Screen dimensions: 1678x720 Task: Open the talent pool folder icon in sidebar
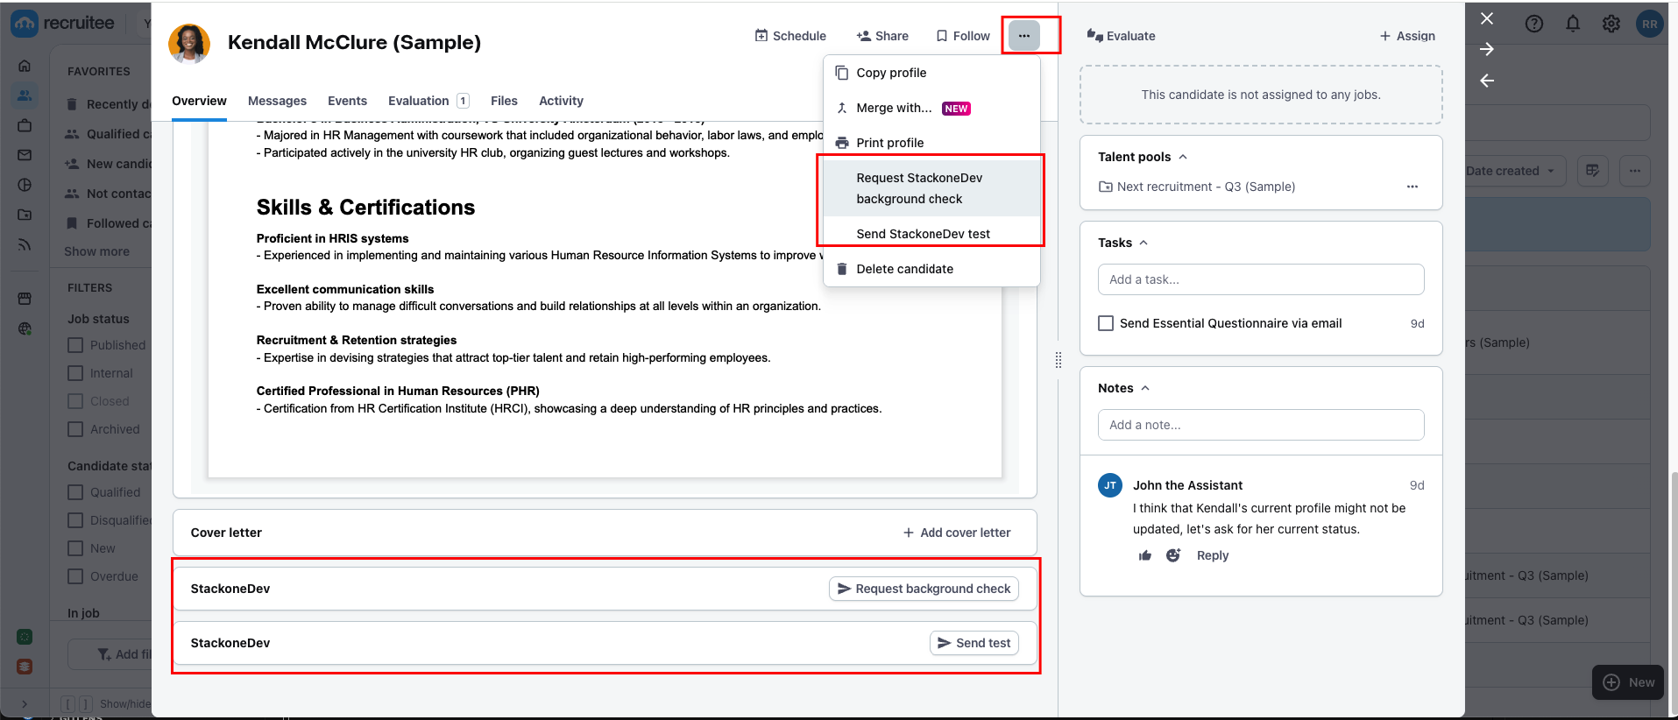(25, 215)
